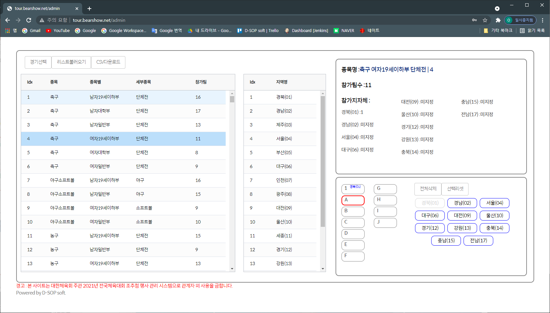Select slot J in bracket panel
This screenshot has width=550, height=313.
(385, 223)
